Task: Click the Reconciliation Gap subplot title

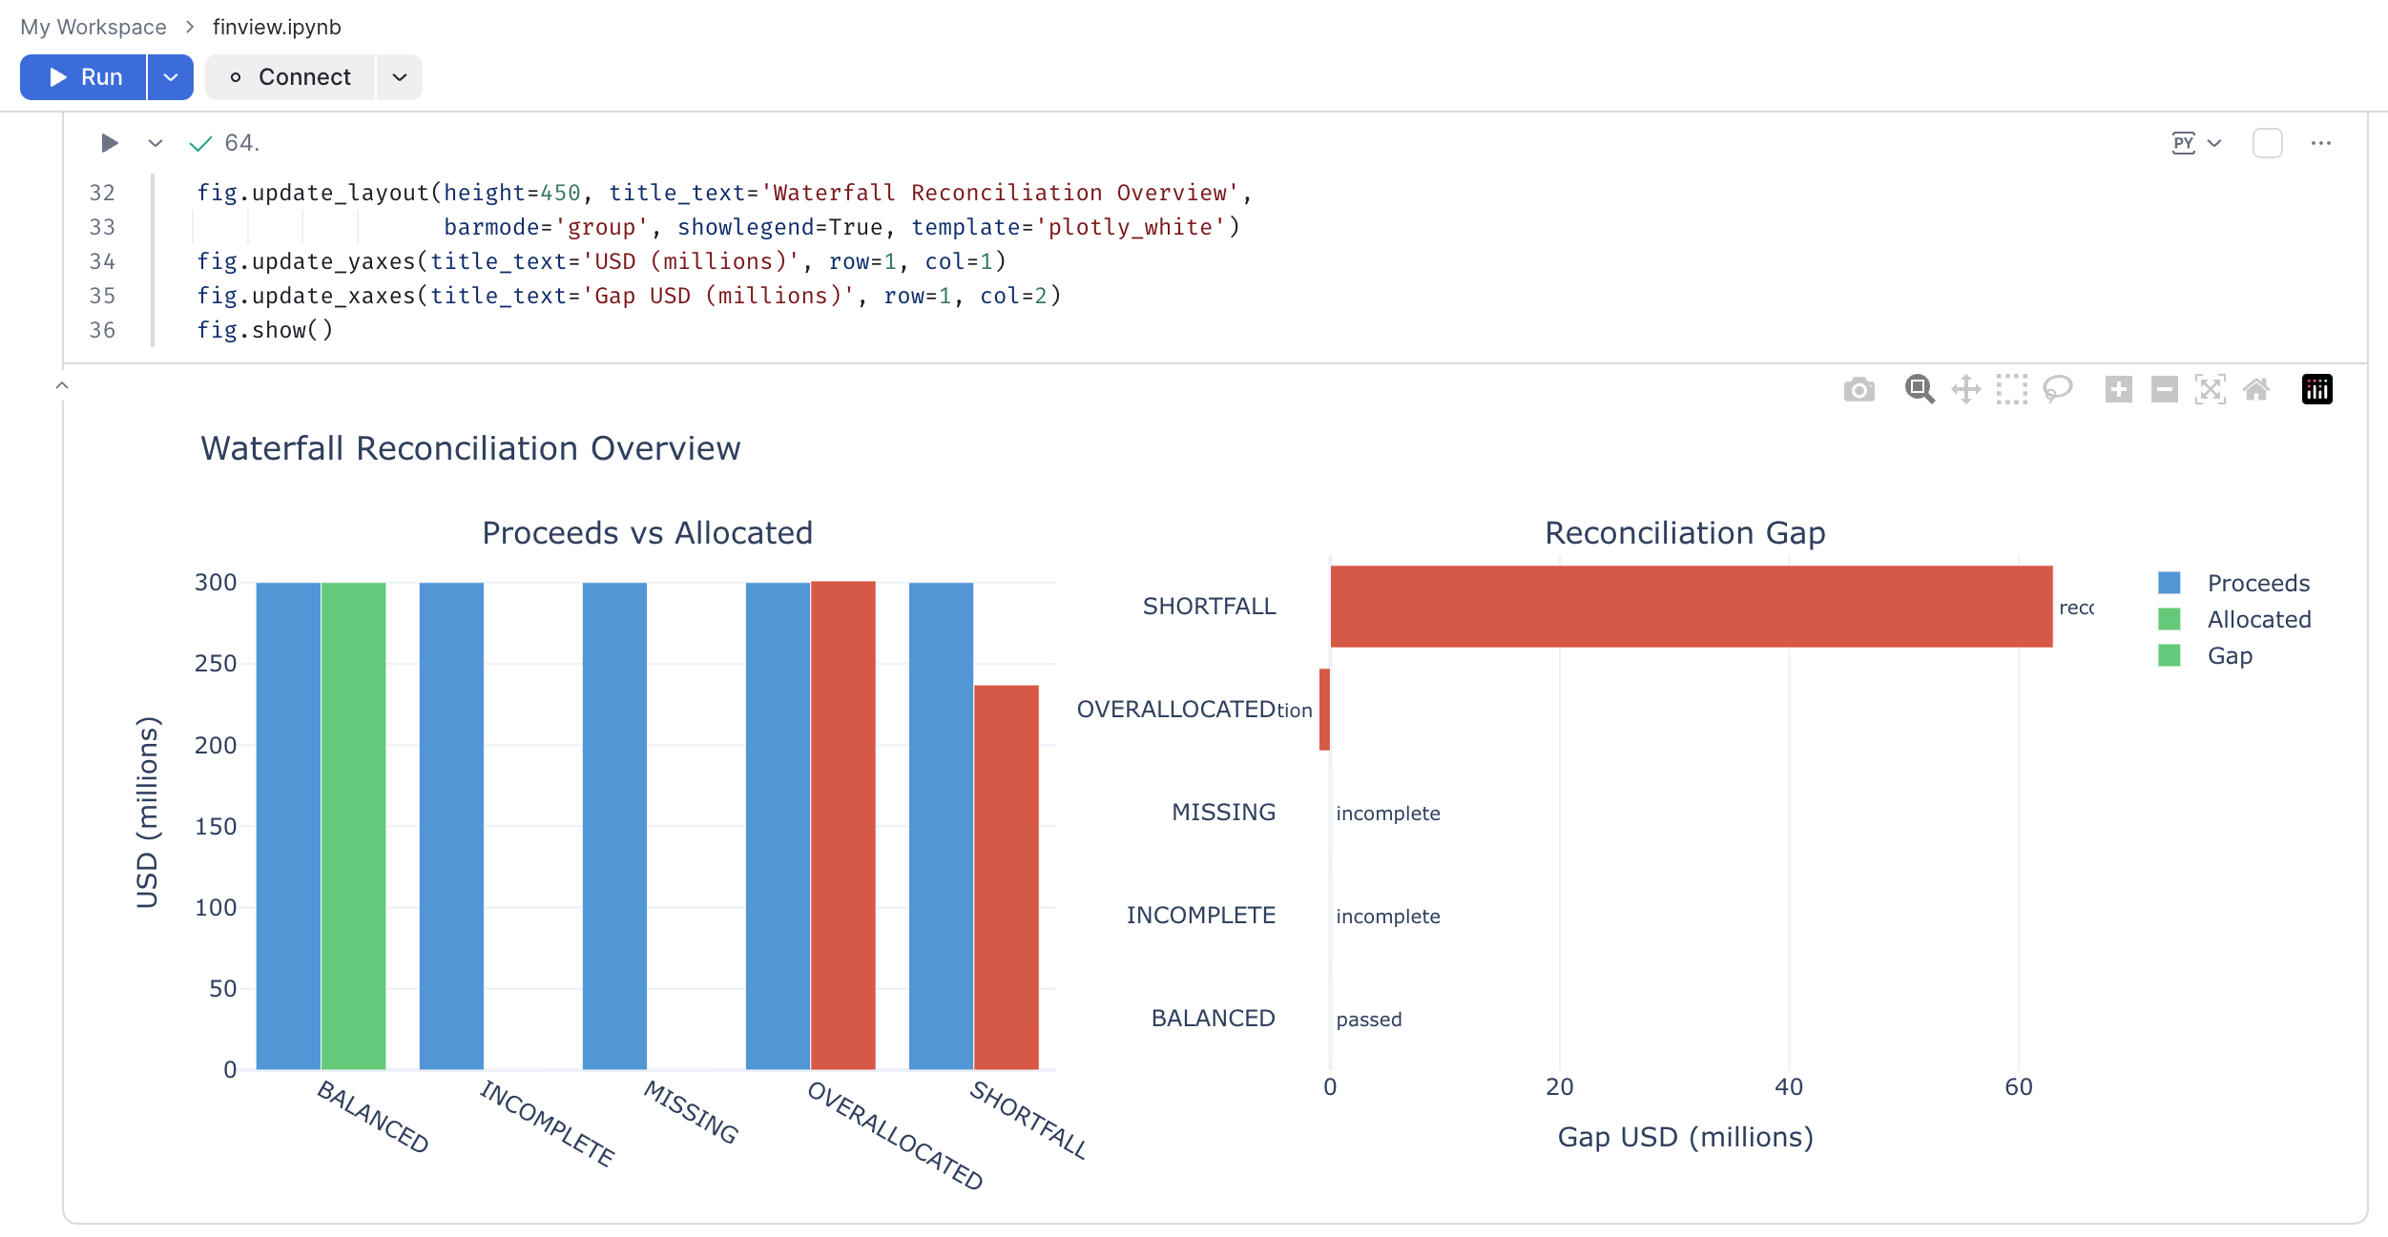Action: [x=1685, y=533]
